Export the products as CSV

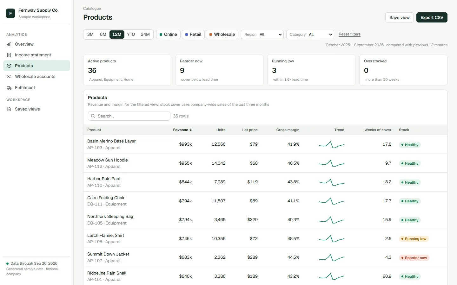(432, 17)
